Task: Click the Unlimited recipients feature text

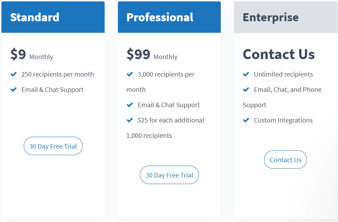Action: 283,74
